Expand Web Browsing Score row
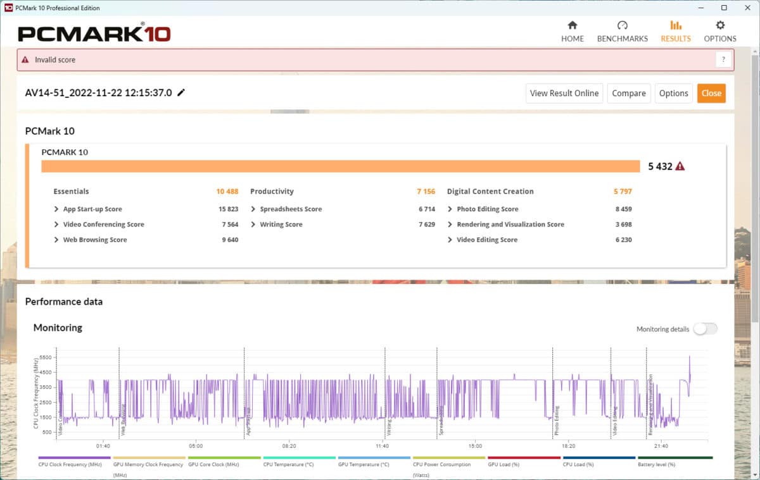This screenshot has height=480, width=760. [x=56, y=240]
